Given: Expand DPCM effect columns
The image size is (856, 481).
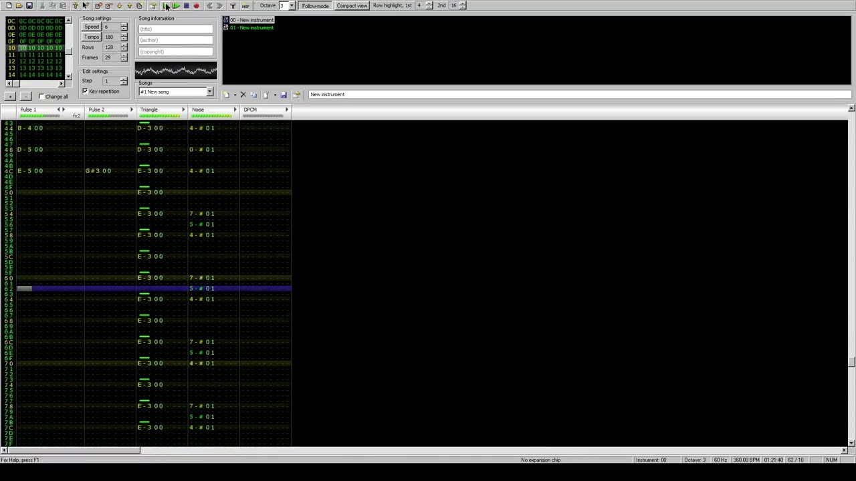Looking at the screenshot, I should 287,110.
